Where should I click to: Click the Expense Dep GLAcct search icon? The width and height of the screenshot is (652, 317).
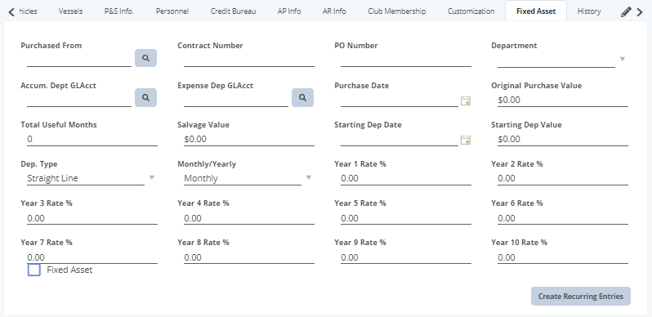click(x=302, y=97)
